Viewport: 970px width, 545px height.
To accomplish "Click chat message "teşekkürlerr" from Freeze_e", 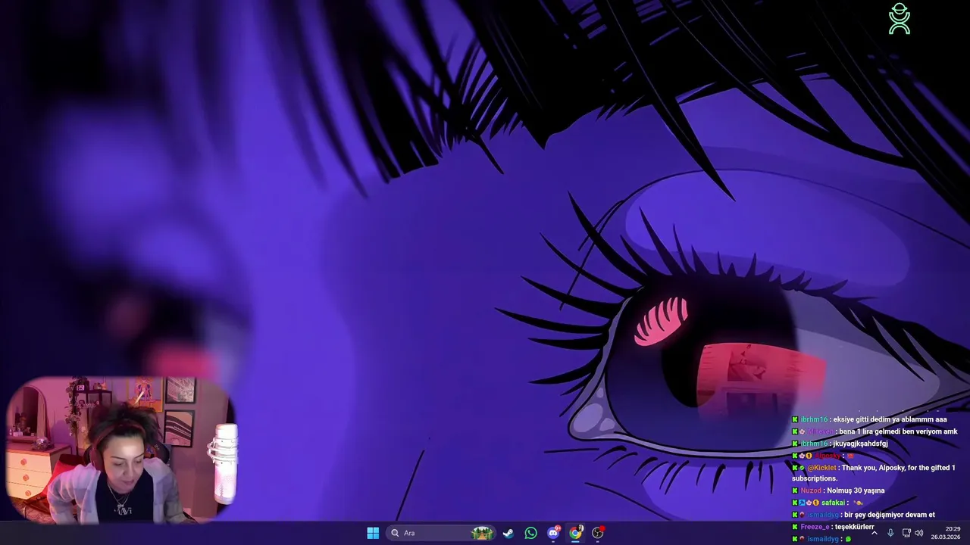I will tap(854, 527).
